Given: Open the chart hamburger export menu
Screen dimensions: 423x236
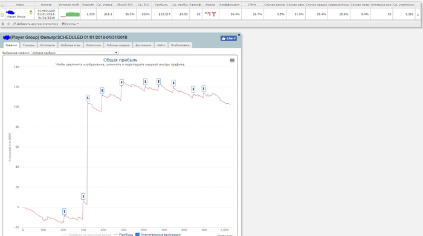Looking at the screenshot, I should point(232,60).
